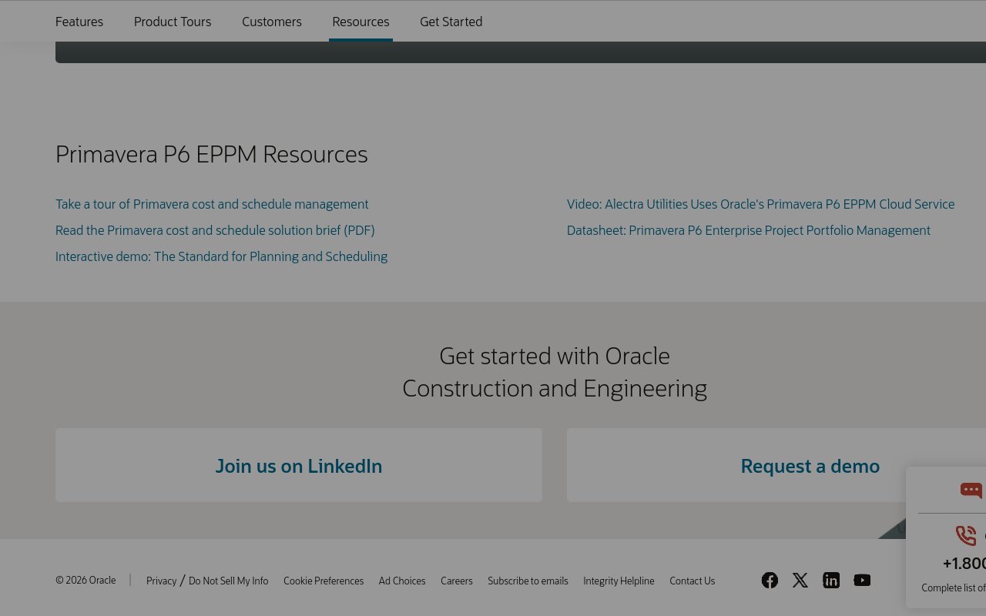Screen dimensions: 986x616
Task: Click the Primavera P6 EPPM Resources heading
Action: pyautogui.click(x=212, y=154)
